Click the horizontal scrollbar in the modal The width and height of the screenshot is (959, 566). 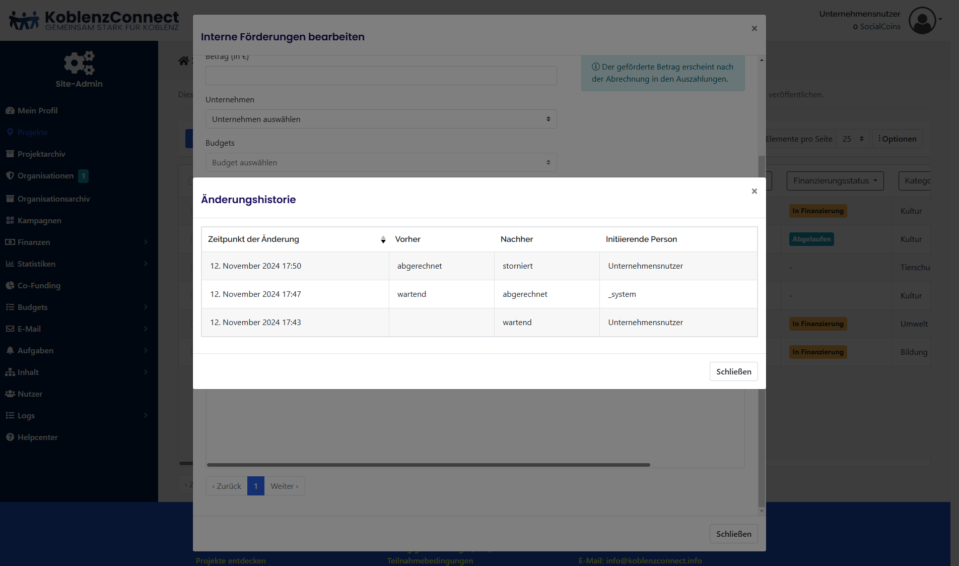(428, 465)
